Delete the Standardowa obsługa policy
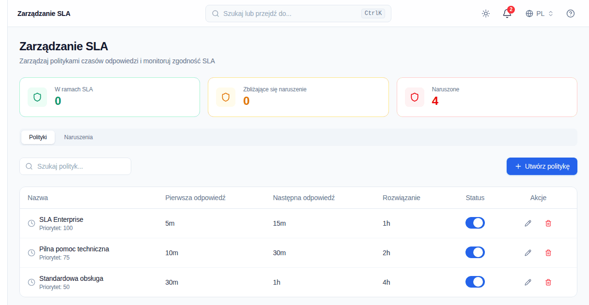The height and width of the screenshot is (305, 589). tap(548, 282)
